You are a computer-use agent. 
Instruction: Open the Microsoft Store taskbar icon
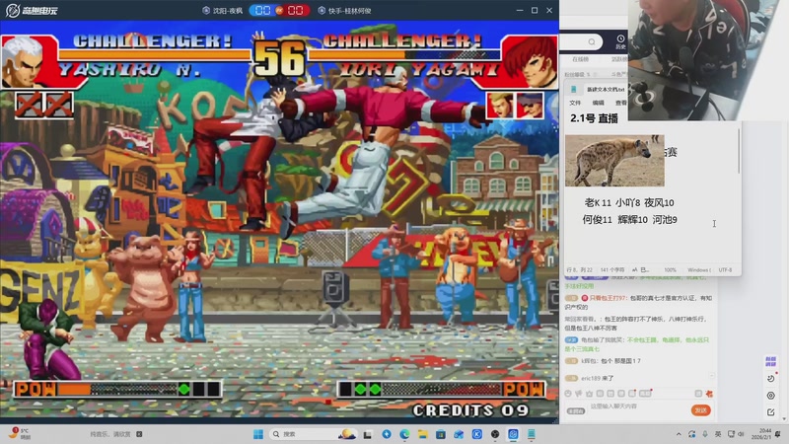pos(440,434)
